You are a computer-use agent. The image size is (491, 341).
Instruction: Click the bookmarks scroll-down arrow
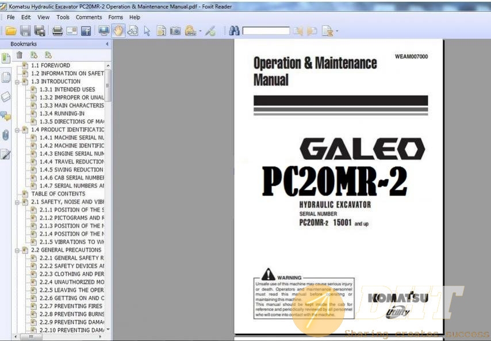[108, 329]
